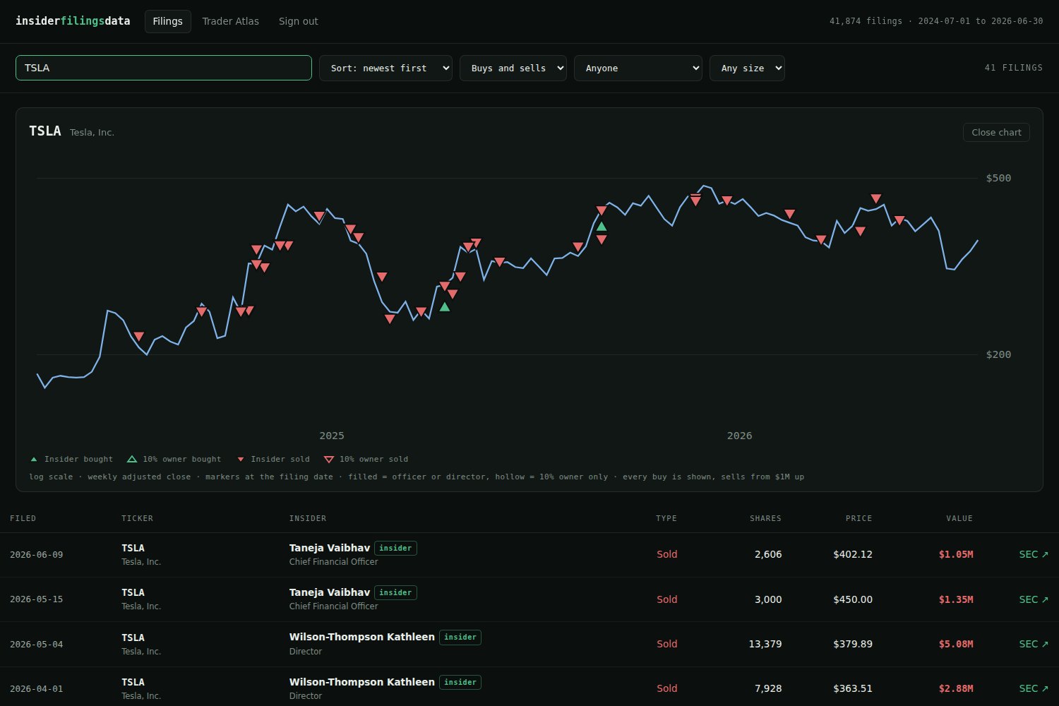Click the INSIDER column header
Image resolution: width=1059 pixels, height=706 pixels.
point(308,518)
